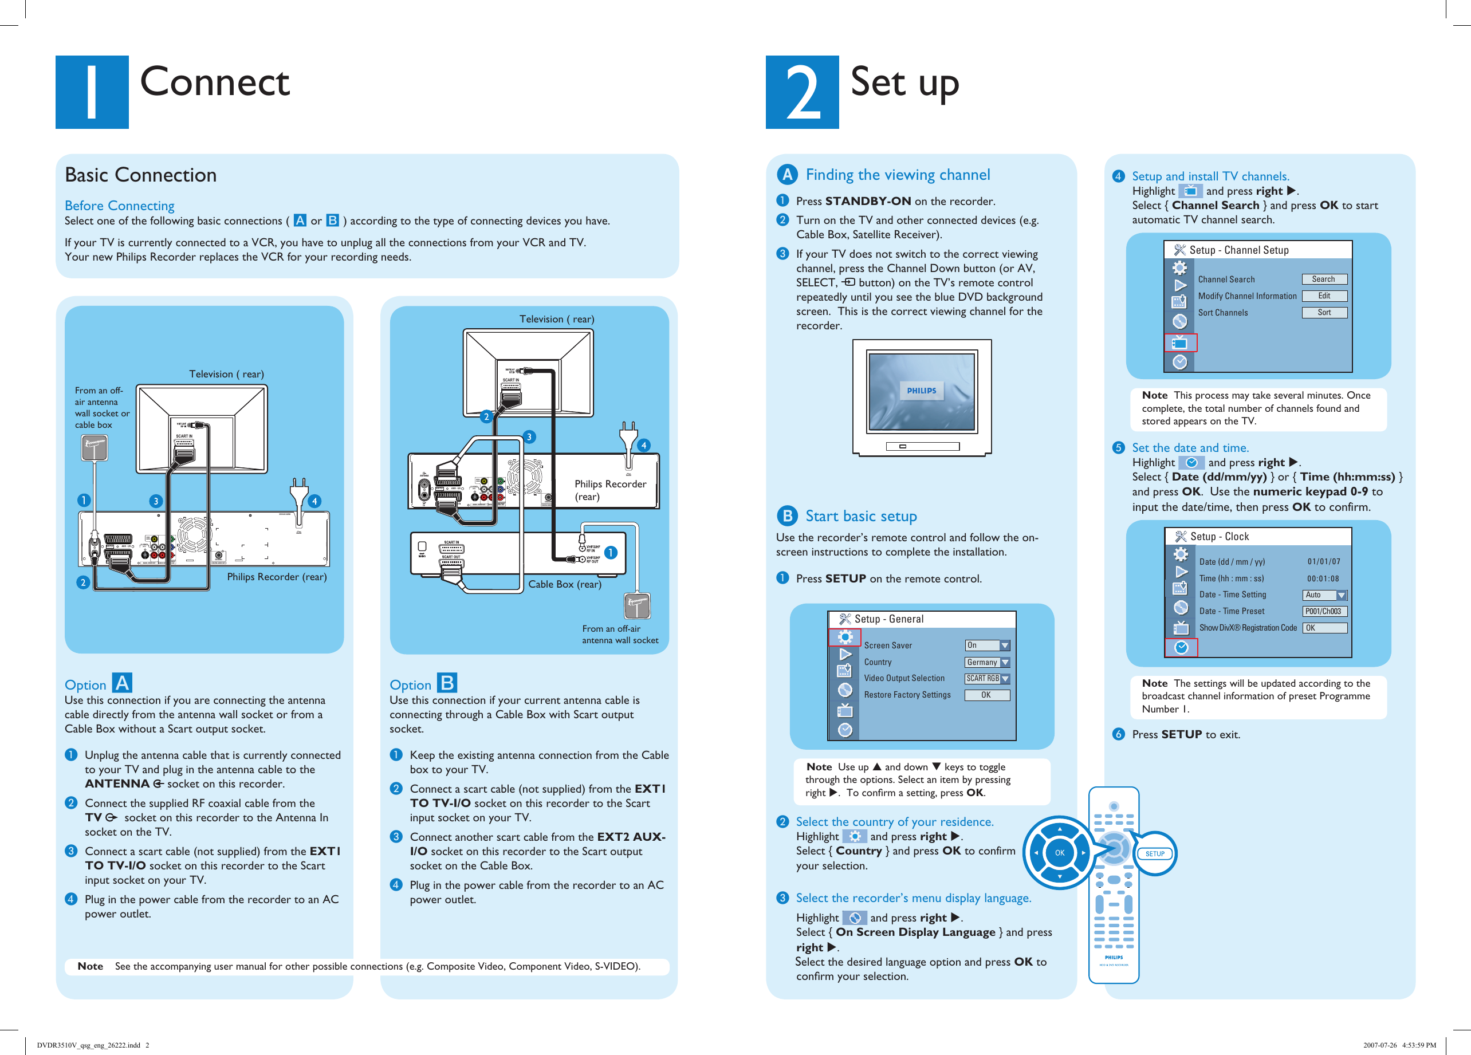The height and width of the screenshot is (1055, 1471).
Task: Select the Setup-Clock date setting icon
Action: click(1178, 646)
